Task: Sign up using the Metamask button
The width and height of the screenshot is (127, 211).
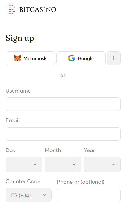Action: click(x=30, y=58)
